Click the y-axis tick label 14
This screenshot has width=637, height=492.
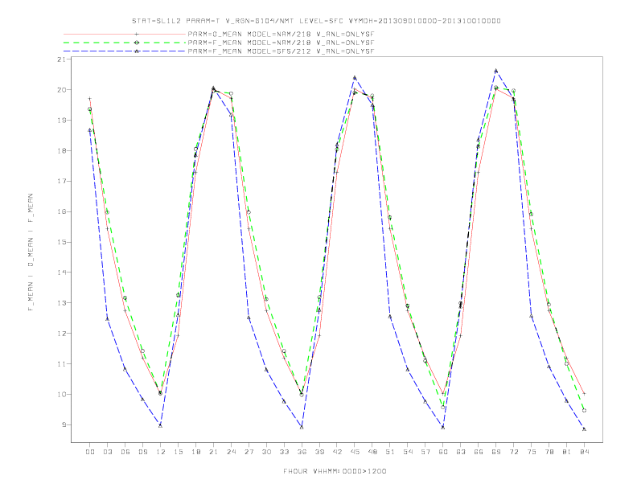[x=61, y=273]
